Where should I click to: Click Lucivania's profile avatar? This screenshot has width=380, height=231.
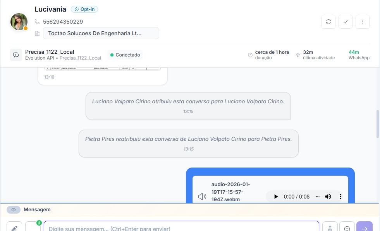coord(19,22)
